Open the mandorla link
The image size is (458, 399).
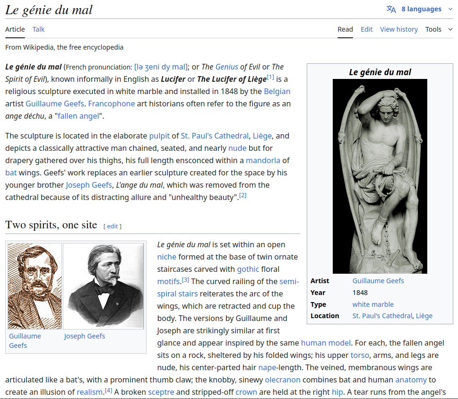[263, 160]
